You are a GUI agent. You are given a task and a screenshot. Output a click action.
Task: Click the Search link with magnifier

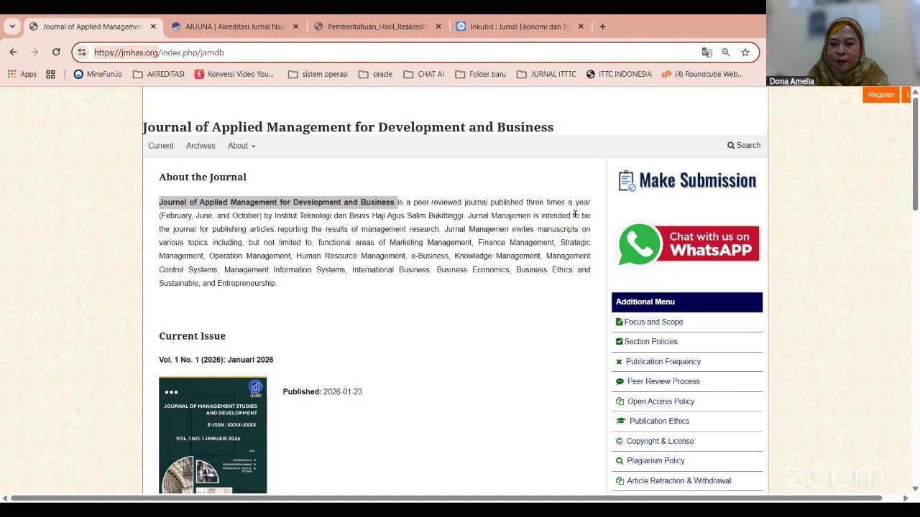[744, 145]
